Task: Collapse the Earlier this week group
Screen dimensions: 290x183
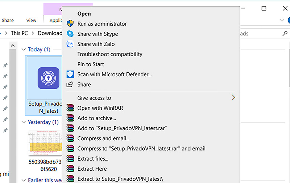Action: [x=24, y=180]
